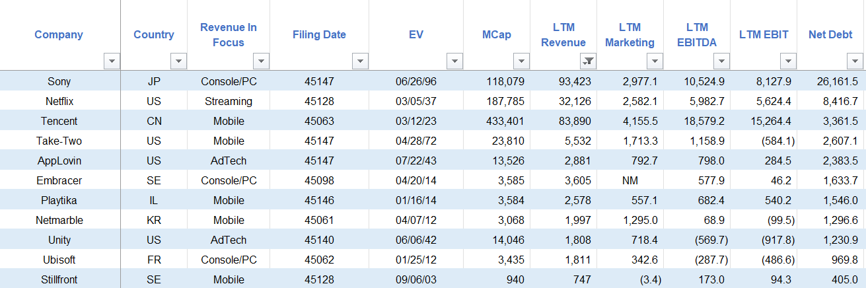Click the Sony company cell

59,81
